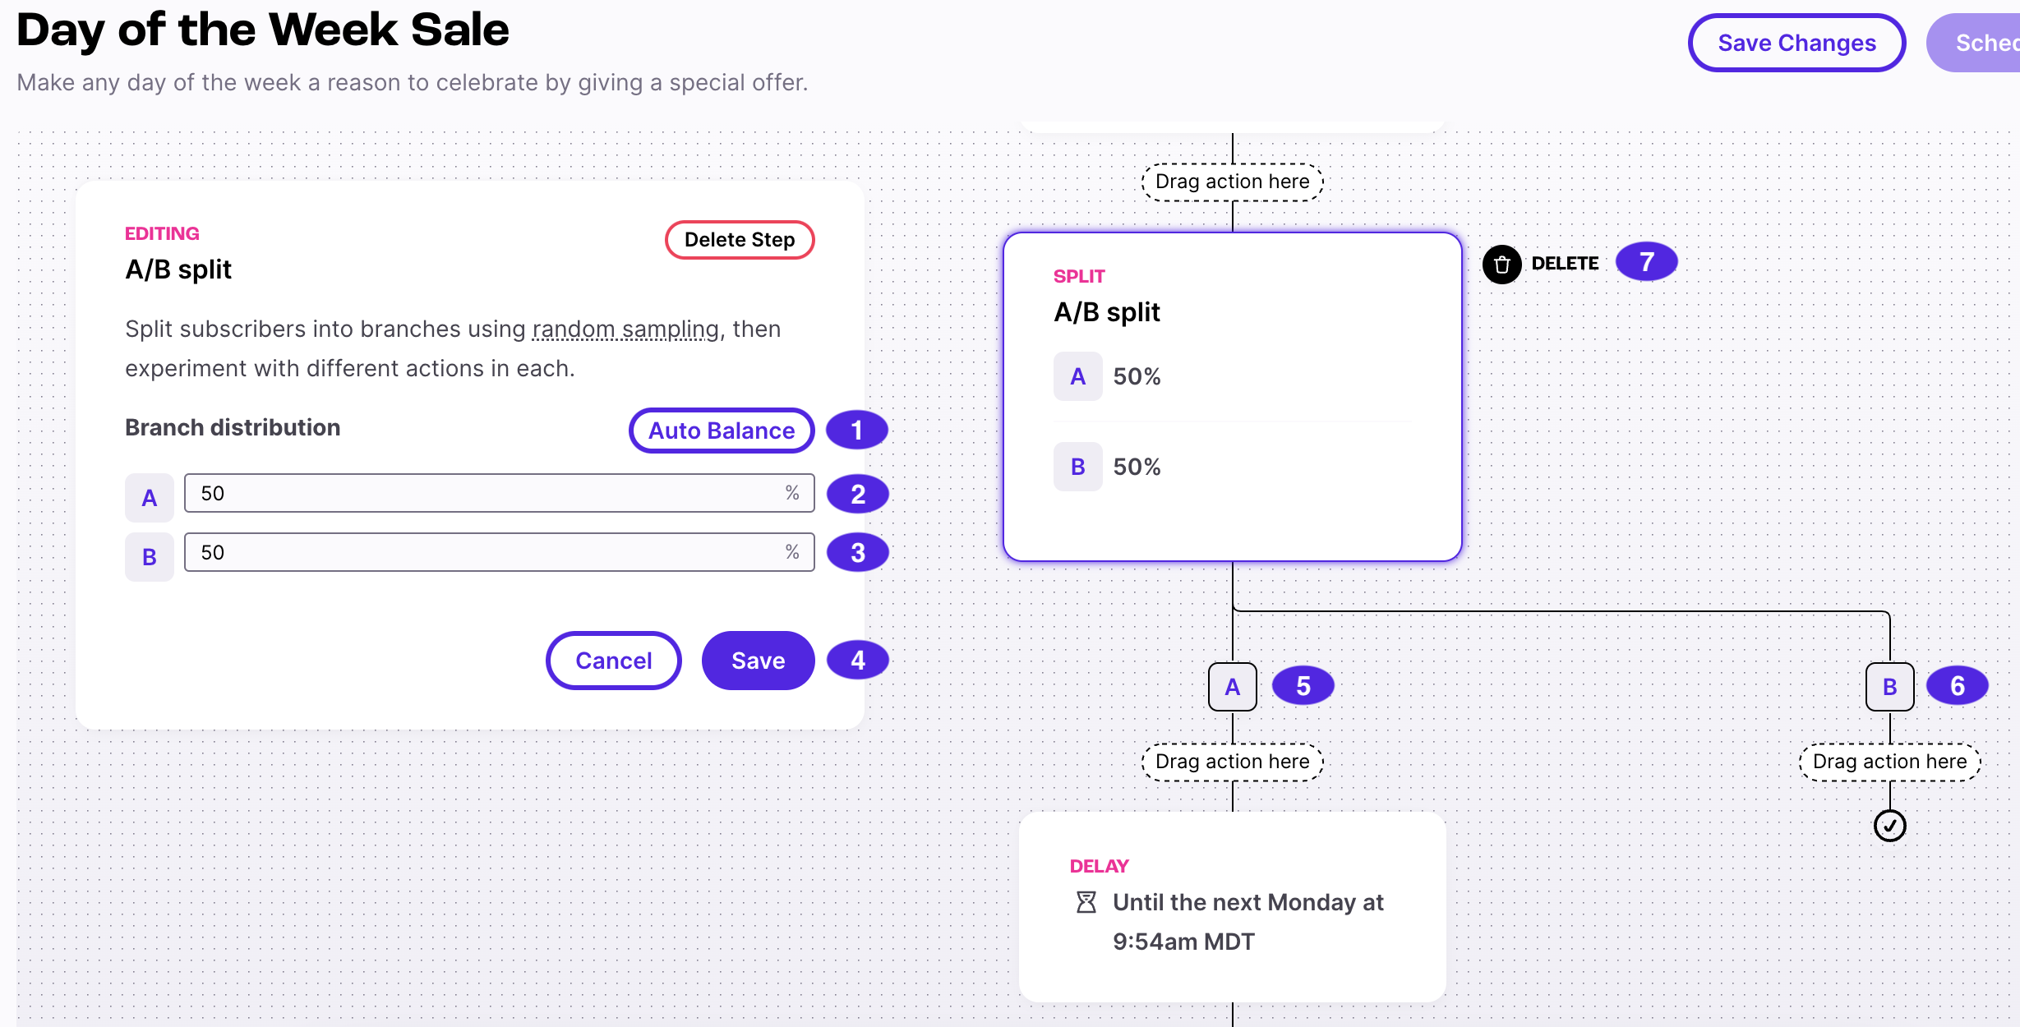Screen dimensions: 2020x1027
Task: Click the trash Delete icon beside split card
Action: 1501,265
